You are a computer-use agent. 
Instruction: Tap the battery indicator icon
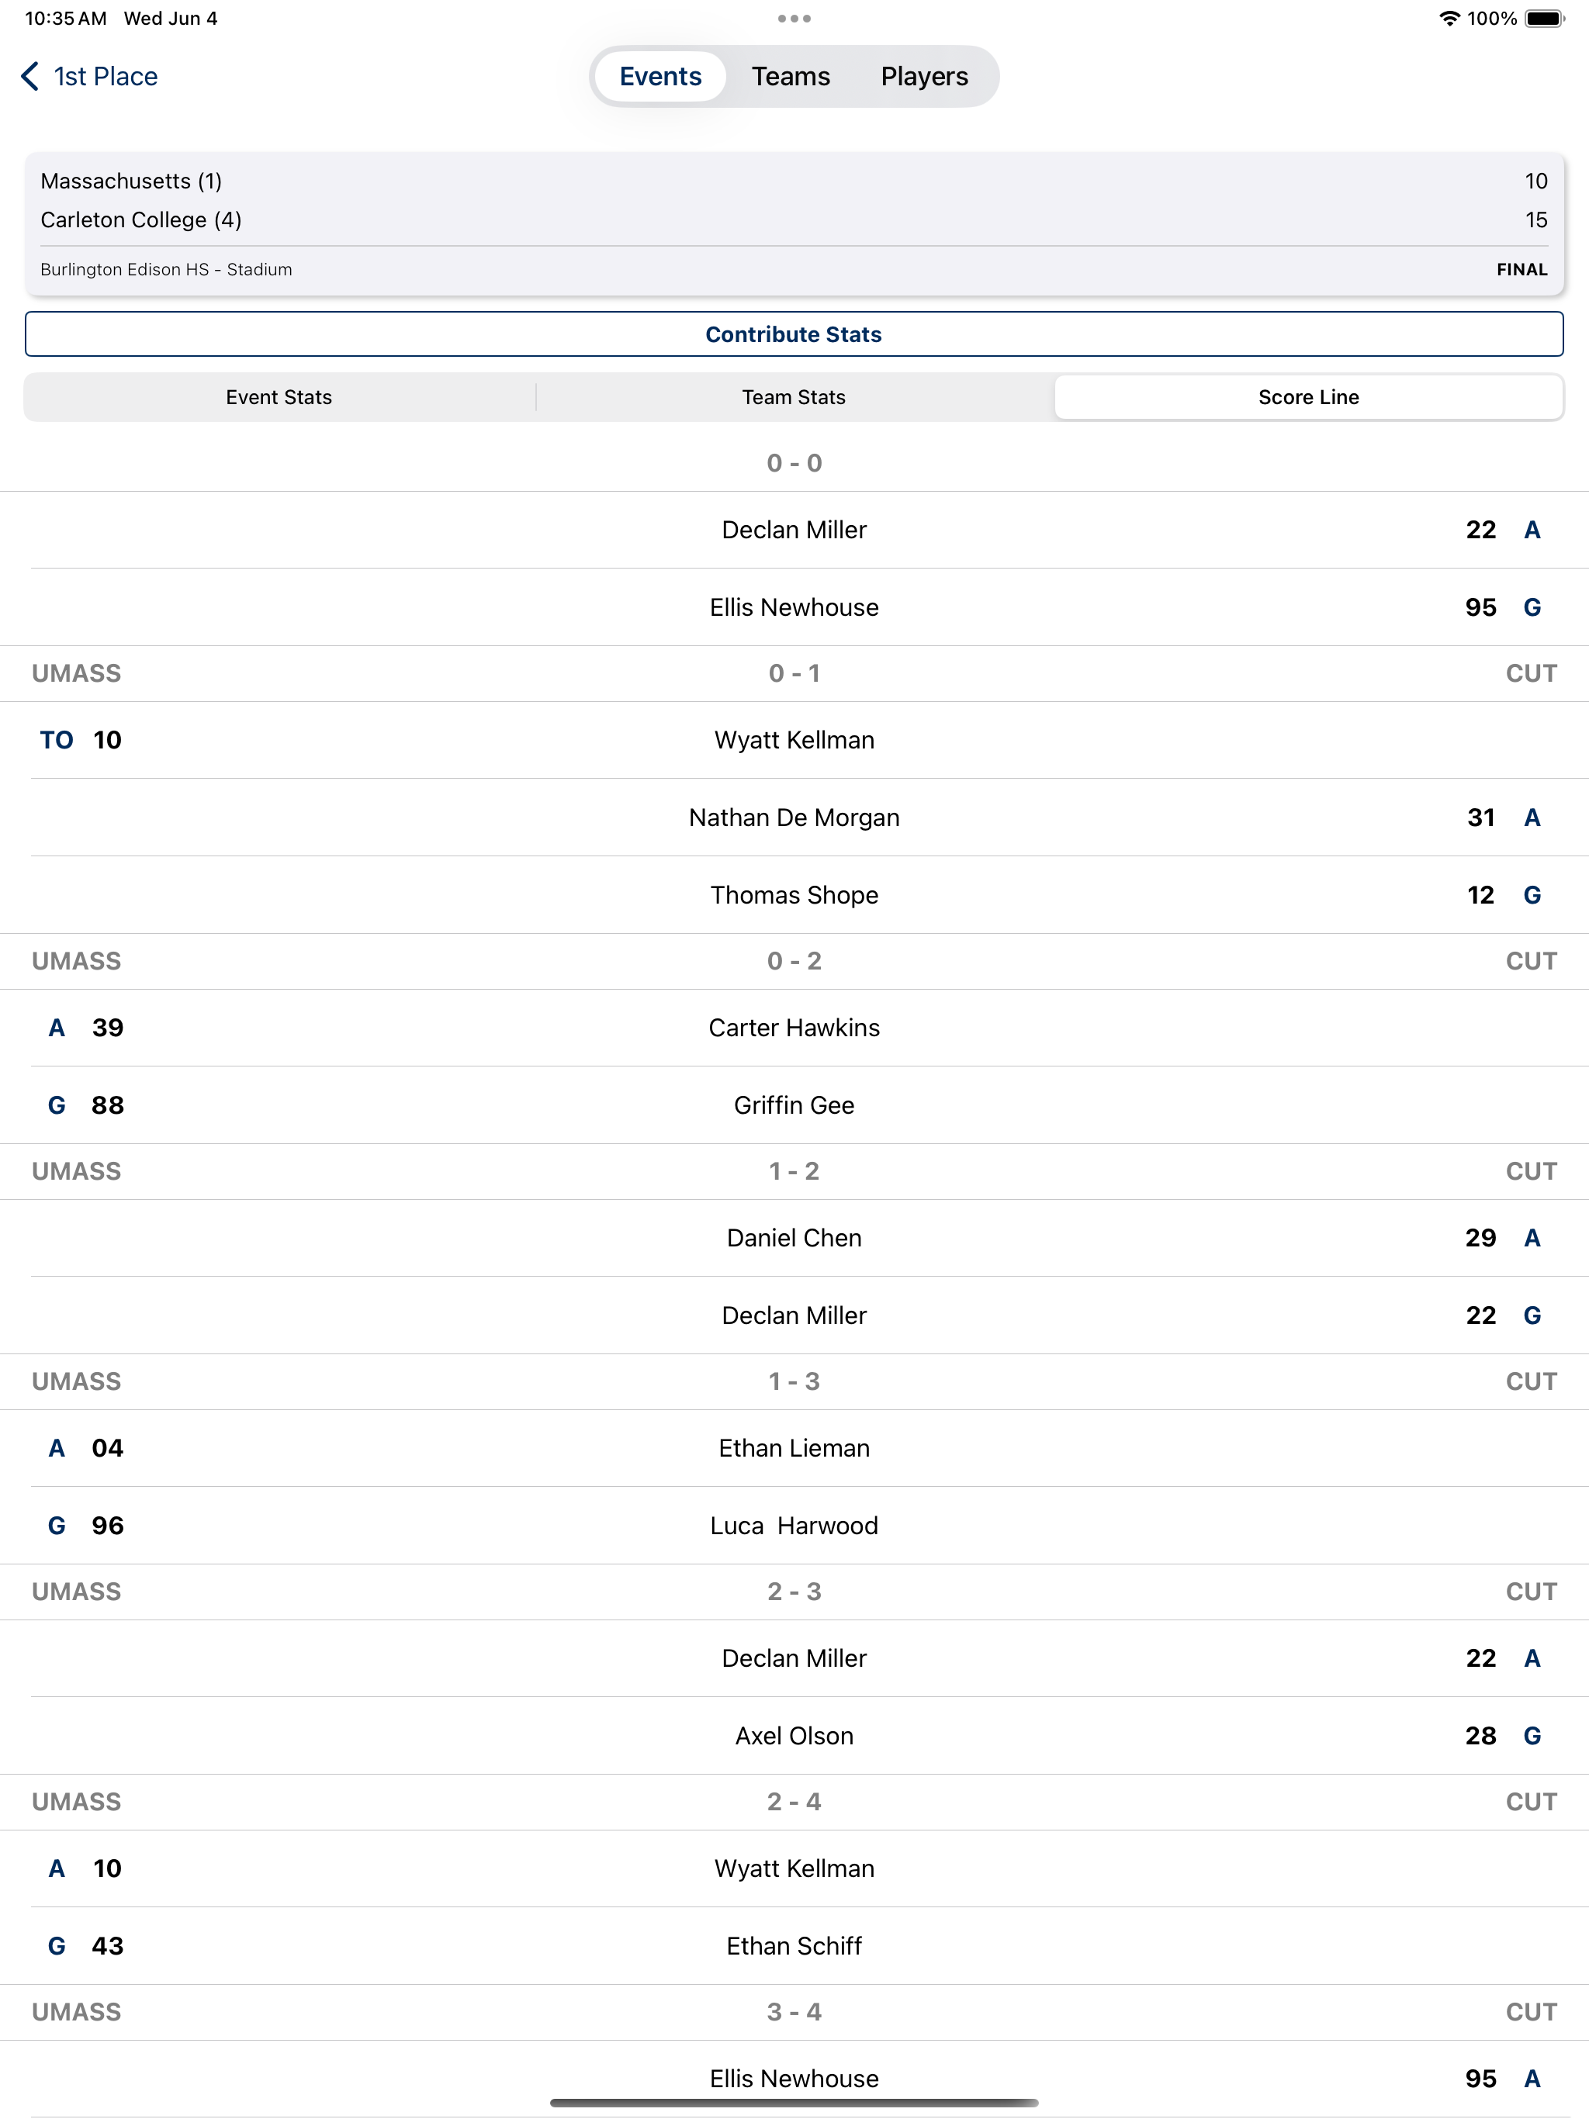point(1544,18)
